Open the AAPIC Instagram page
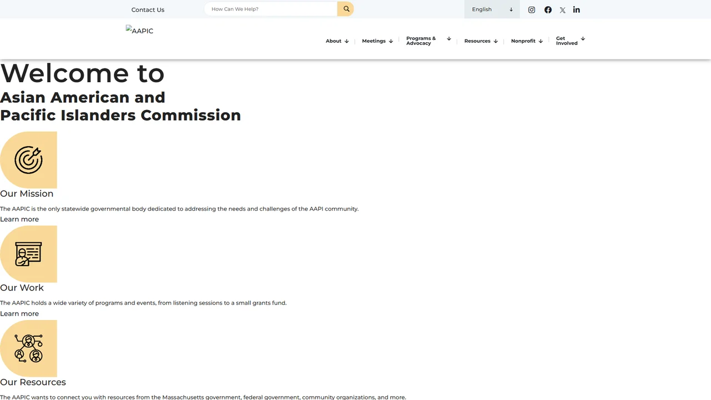The height and width of the screenshot is (400, 711). click(532, 9)
